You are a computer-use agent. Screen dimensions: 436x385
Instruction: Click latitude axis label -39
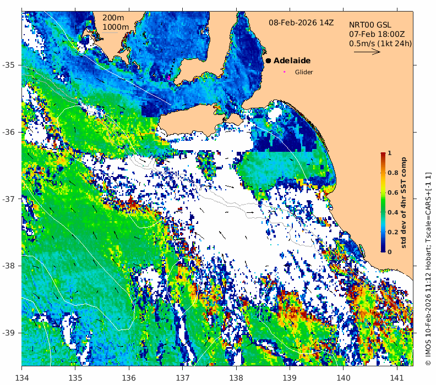point(8,333)
